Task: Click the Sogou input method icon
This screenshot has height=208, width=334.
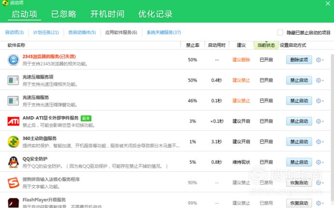Action: click(14, 183)
